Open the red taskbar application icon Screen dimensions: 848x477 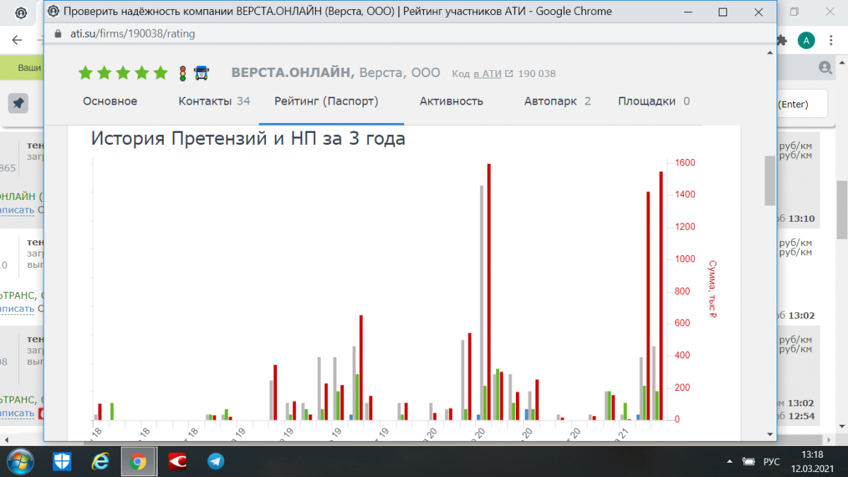click(177, 462)
